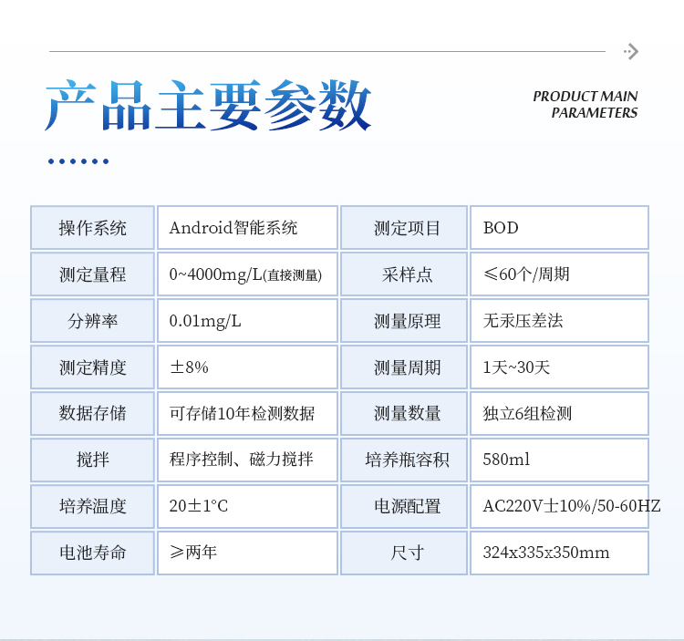Select the Android智能系统 value cell
The height and width of the screenshot is (641, 684).
[247, 228]
